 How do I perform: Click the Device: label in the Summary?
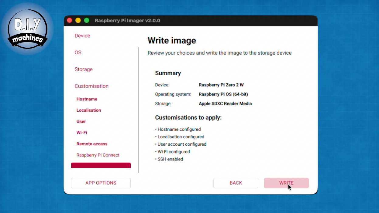[162, 85]
